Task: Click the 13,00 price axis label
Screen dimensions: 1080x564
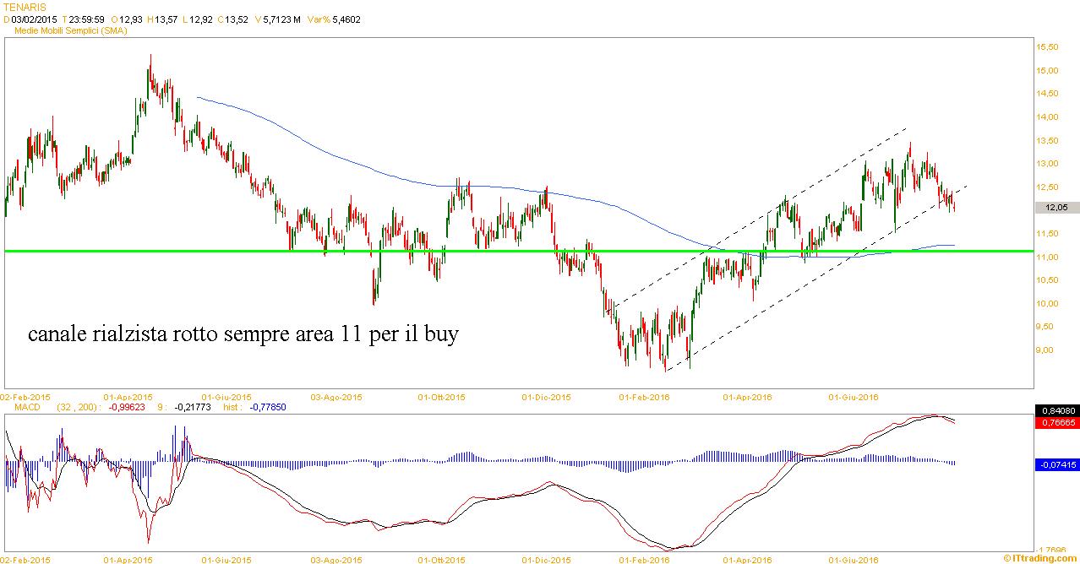Action: pyautogui.click(x=1047, y=164)
